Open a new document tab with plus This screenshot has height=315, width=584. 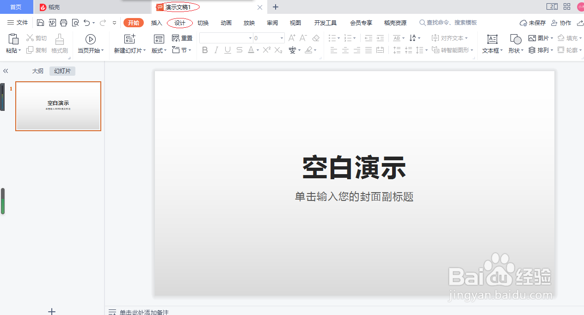pos(276,7)
